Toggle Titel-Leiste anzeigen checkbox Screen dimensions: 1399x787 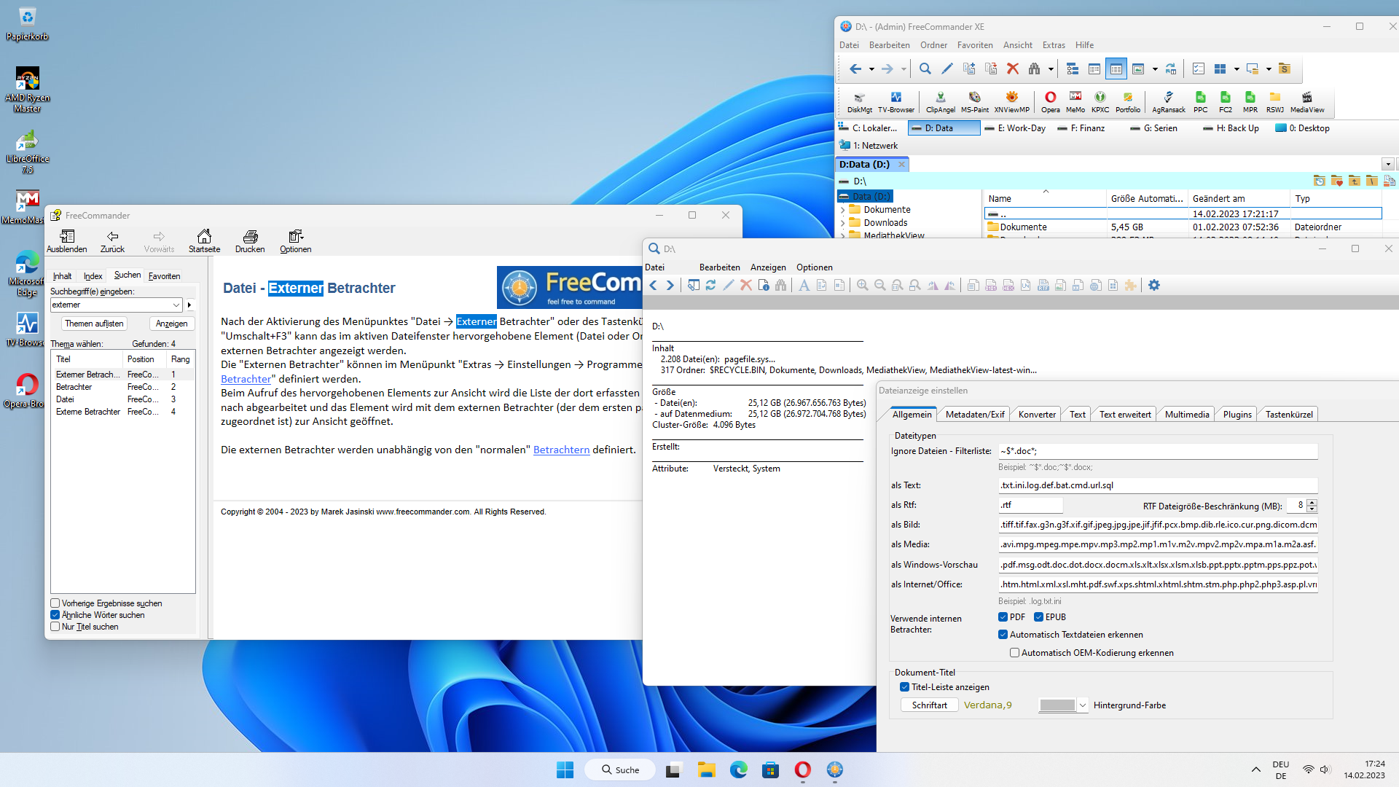tap(905, 687)
